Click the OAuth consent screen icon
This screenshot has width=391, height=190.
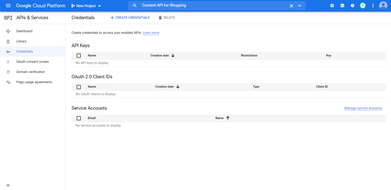[x=8, y=62]
